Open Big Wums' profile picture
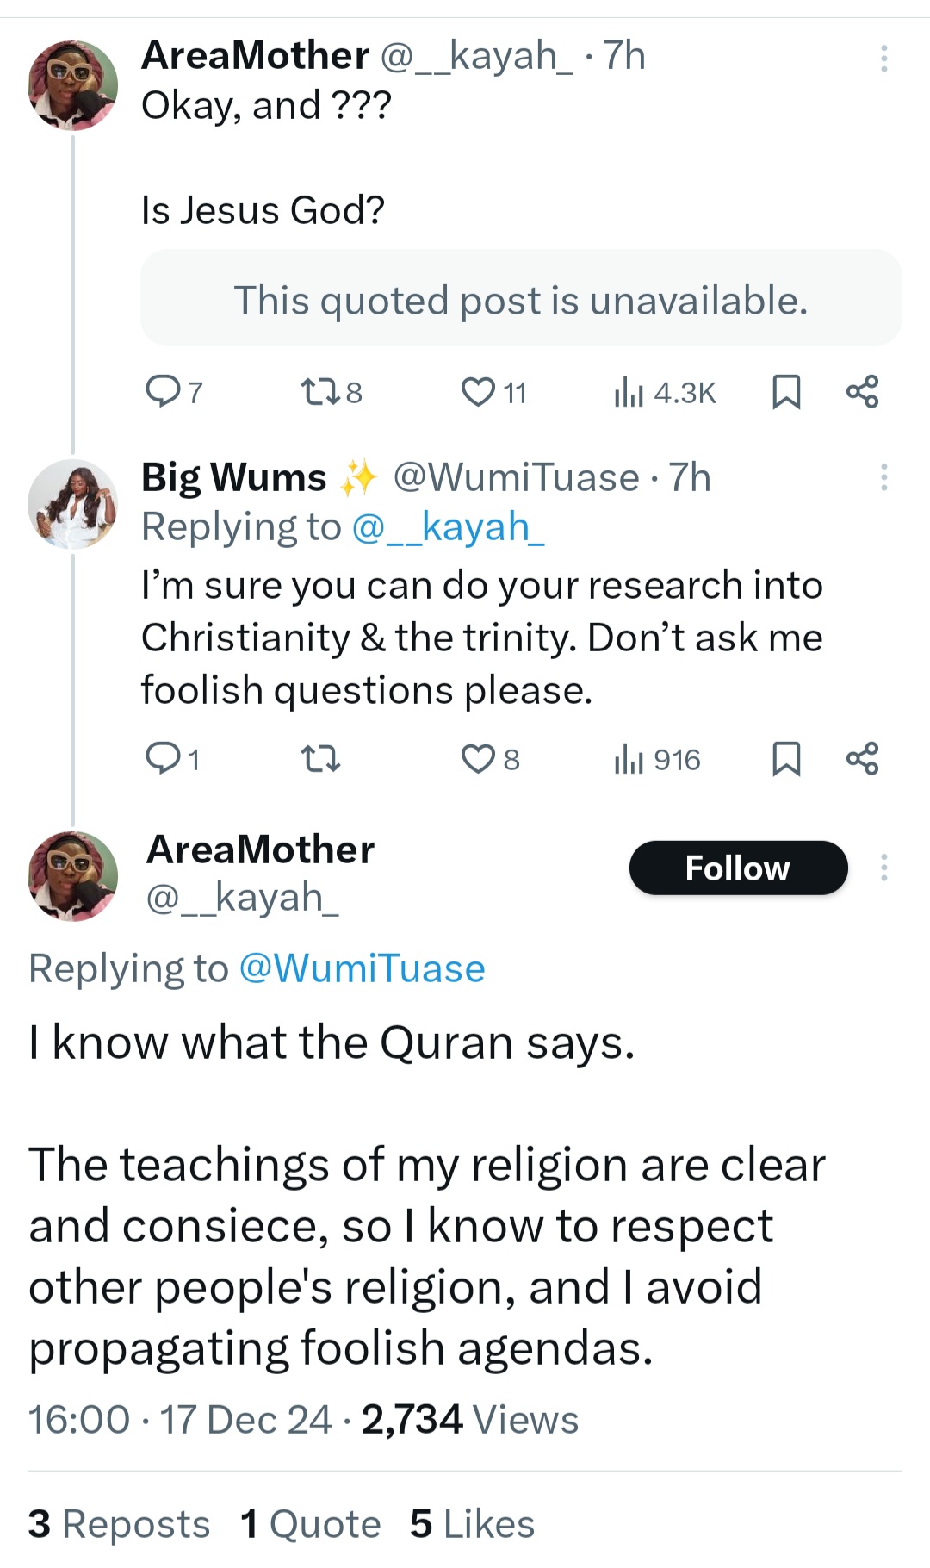The image size is (930, 1568). (x=72, y=504)
